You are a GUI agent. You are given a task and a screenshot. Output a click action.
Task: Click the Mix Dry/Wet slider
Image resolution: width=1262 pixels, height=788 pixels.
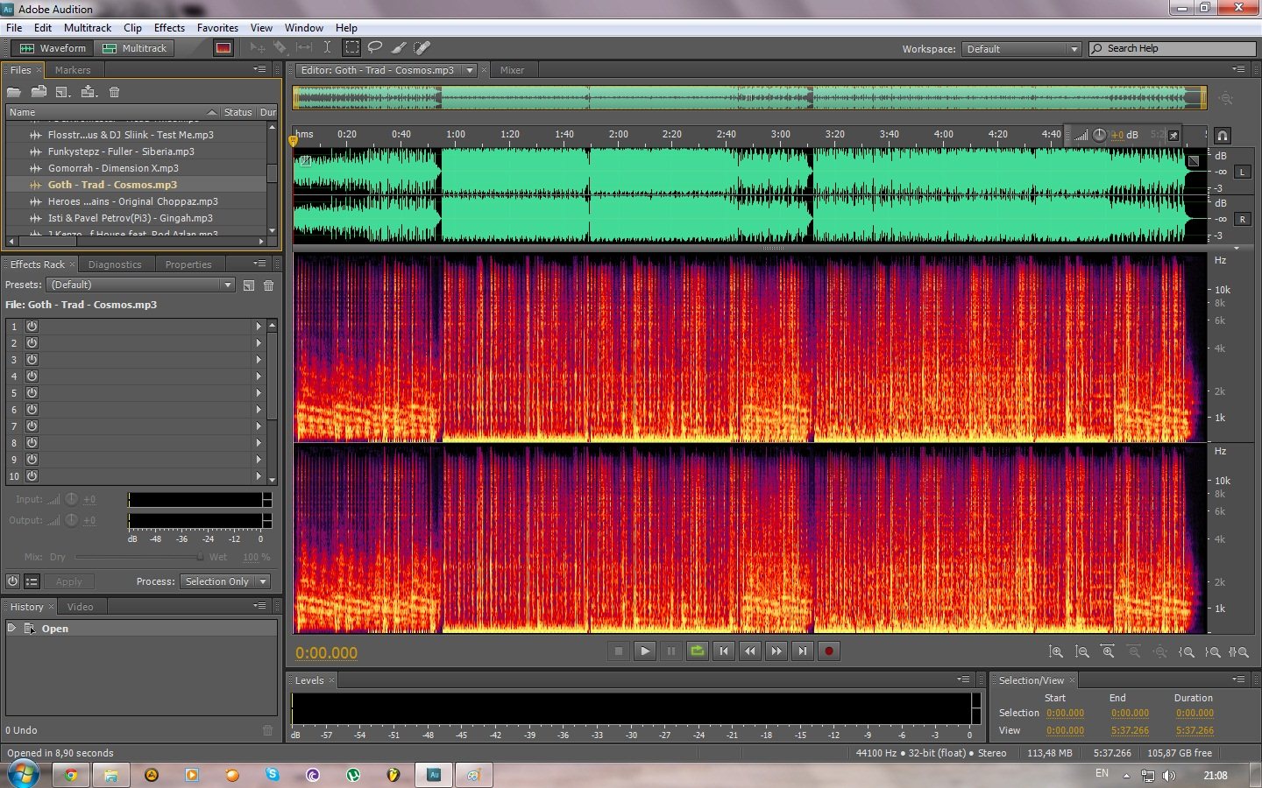(139, 557)
